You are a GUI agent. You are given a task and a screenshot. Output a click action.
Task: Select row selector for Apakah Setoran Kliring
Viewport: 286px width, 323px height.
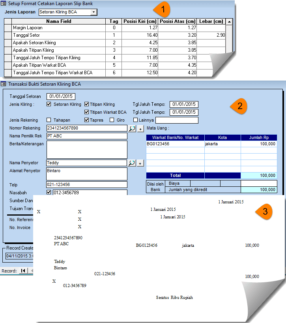coord(8,43)
